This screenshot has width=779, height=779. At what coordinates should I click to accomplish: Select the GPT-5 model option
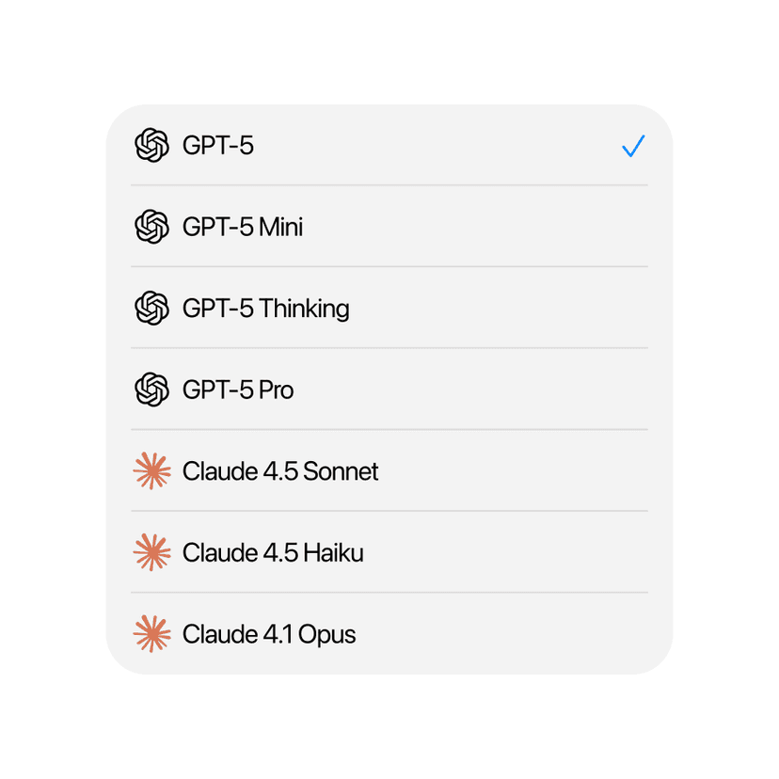tap(218, 146)
